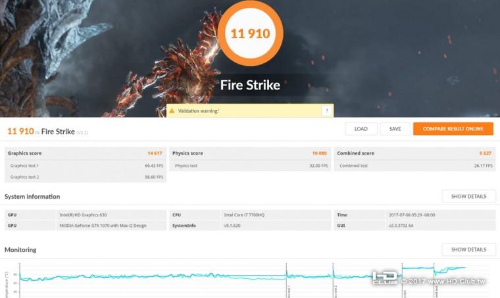Click the Graphics test 1 result row

[x=86, y=166]
